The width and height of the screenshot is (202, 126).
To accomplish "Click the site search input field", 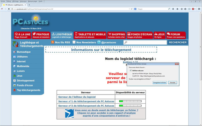I will click(145, 43).
